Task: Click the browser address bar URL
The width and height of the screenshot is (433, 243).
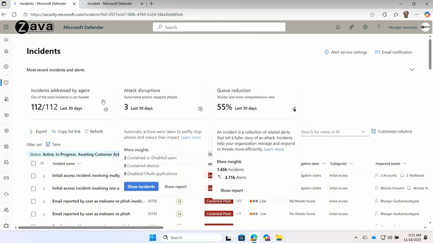Action: [107, 14]
